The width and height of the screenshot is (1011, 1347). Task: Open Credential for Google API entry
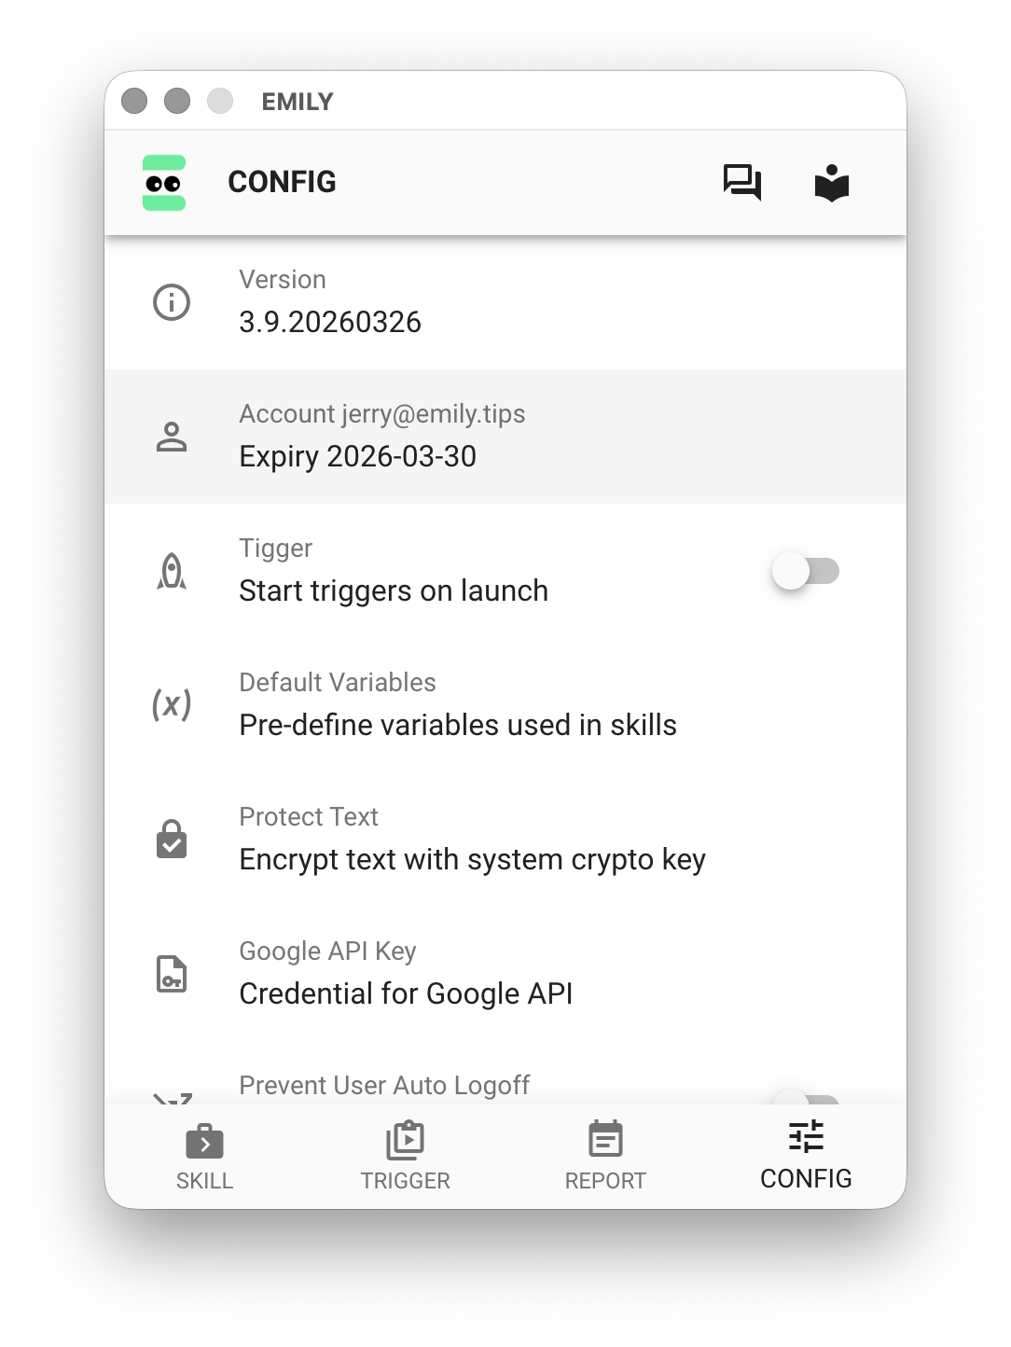coord(505,974)
